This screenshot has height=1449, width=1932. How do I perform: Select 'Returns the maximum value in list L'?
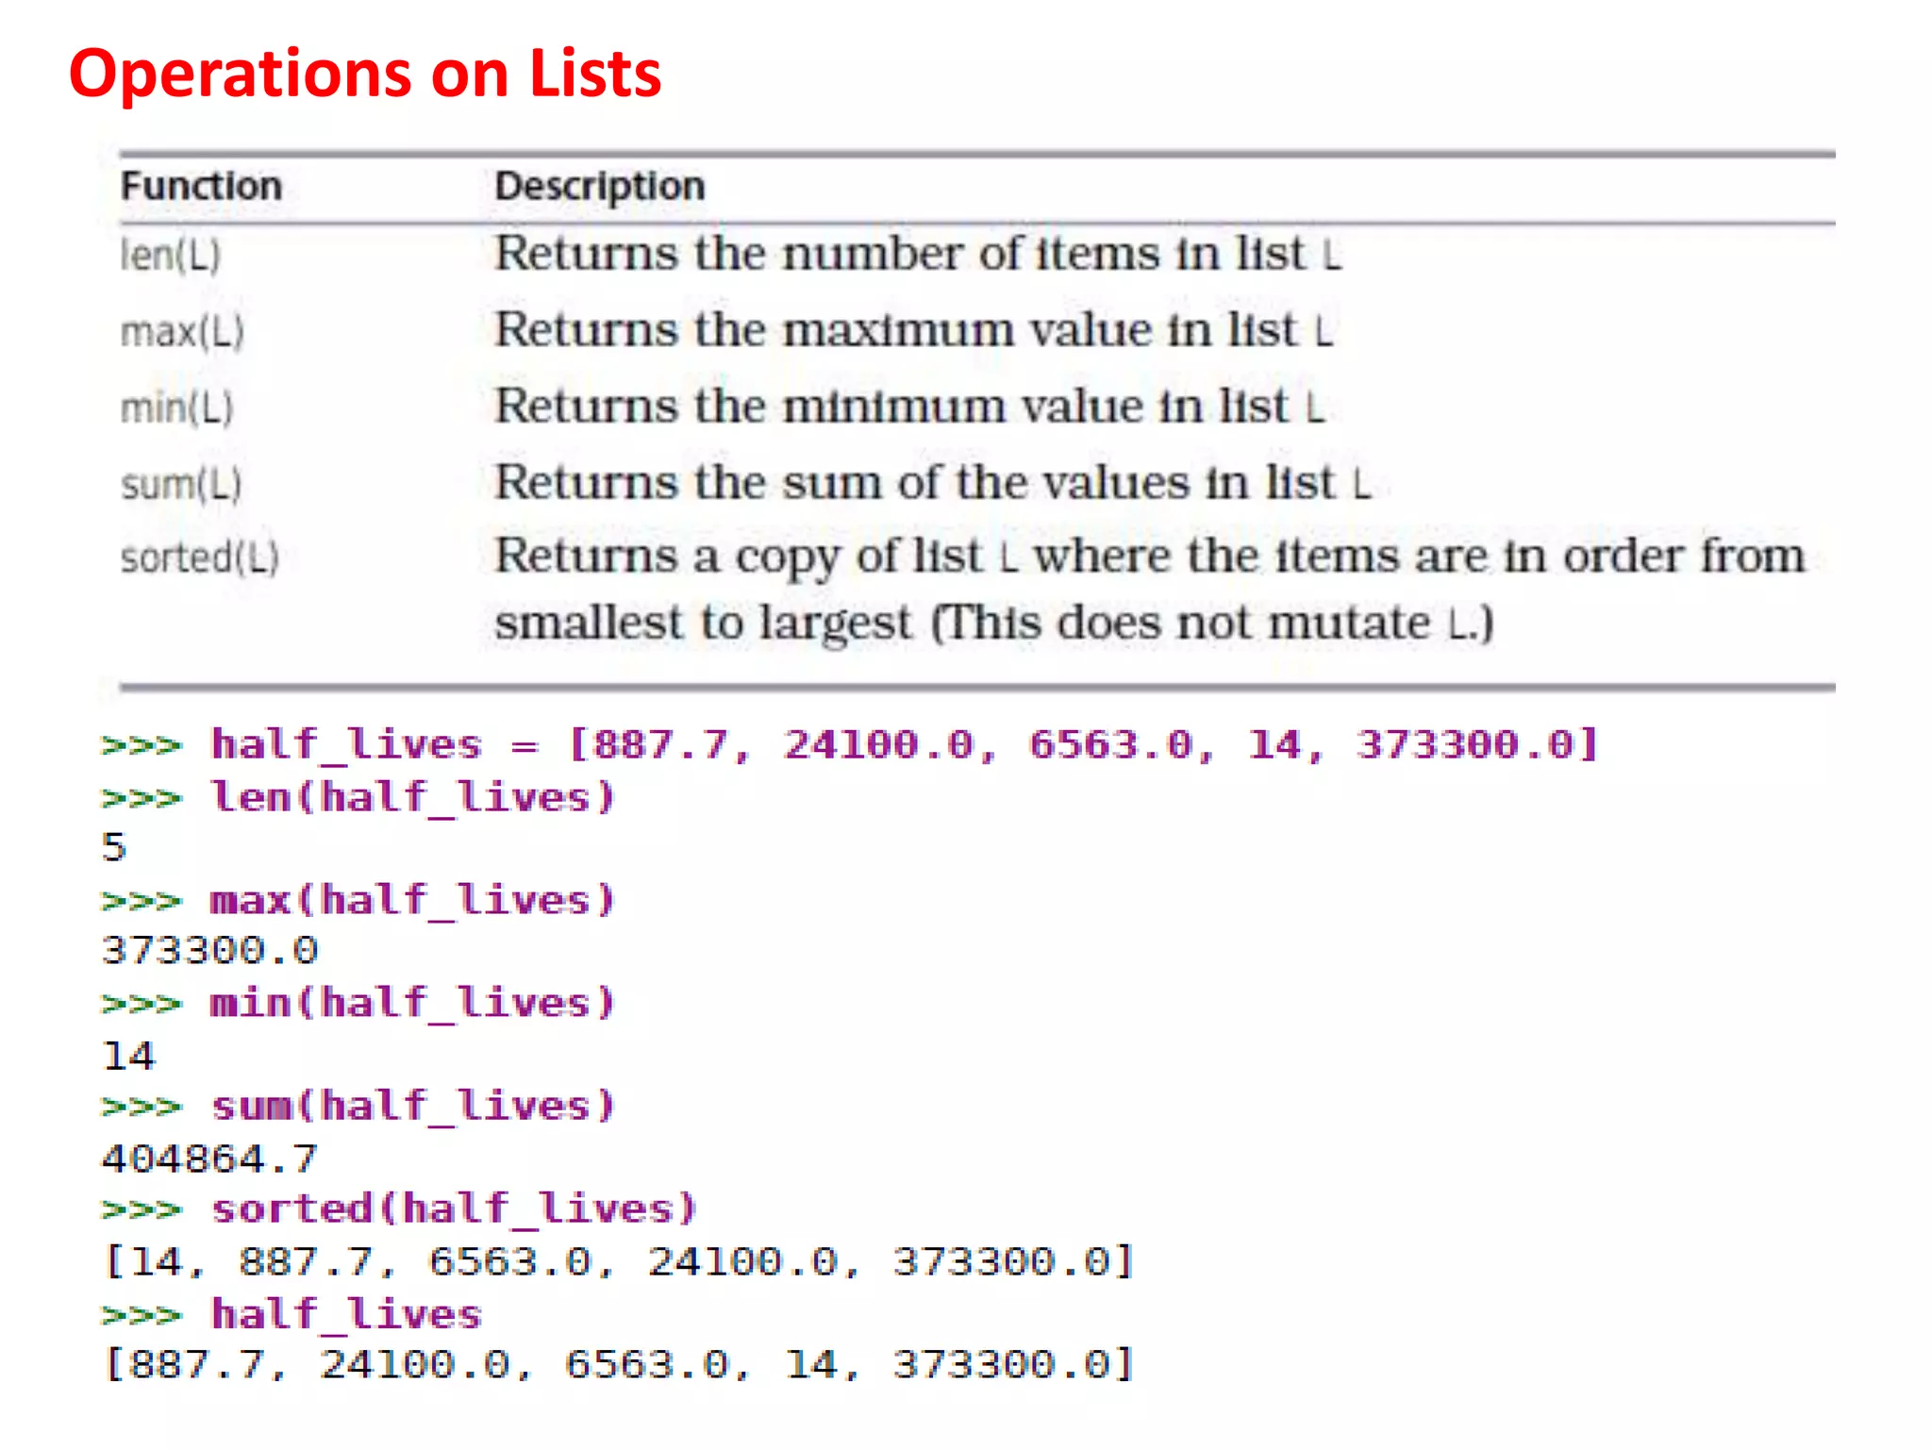[x=914, y=329]
